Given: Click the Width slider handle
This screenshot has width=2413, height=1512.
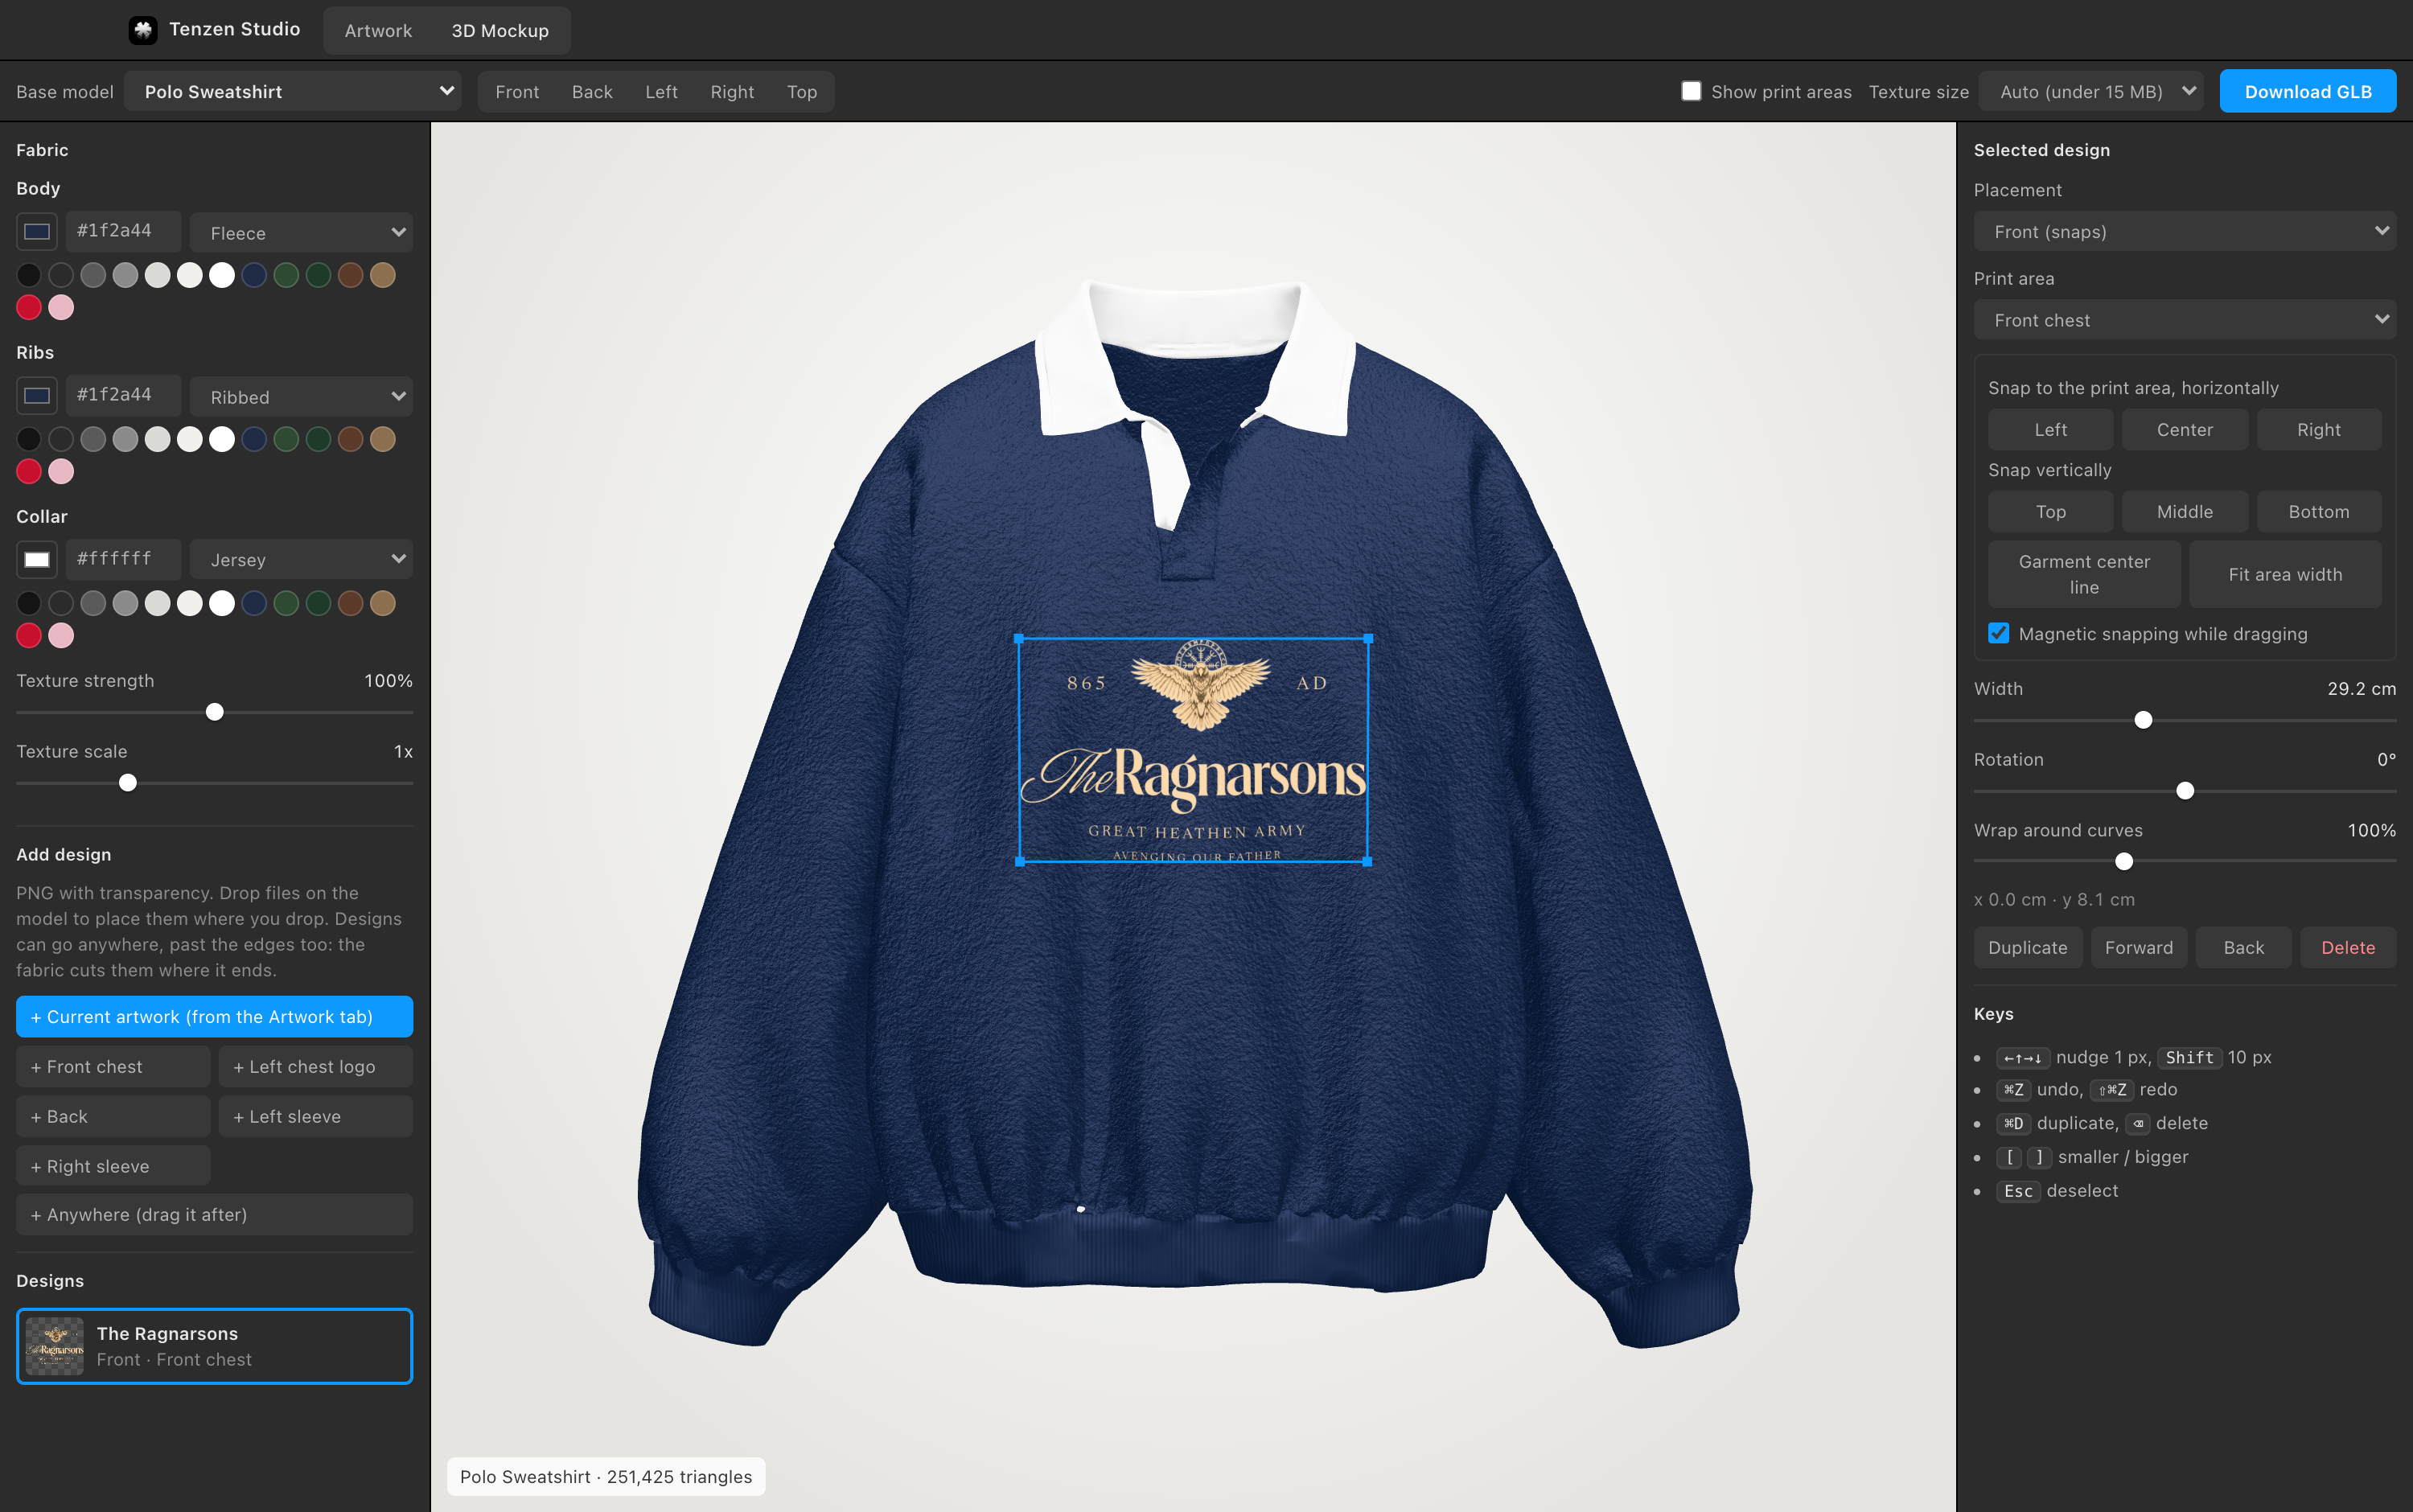Looking at the screenshot, I should point(2143,720).
